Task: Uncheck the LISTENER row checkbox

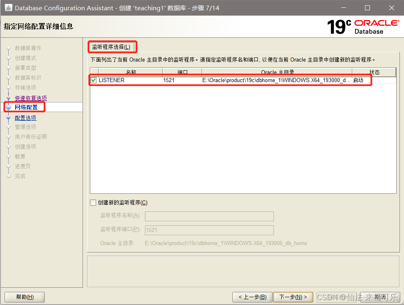Action: pyautogui.click(x=94, y=80)
